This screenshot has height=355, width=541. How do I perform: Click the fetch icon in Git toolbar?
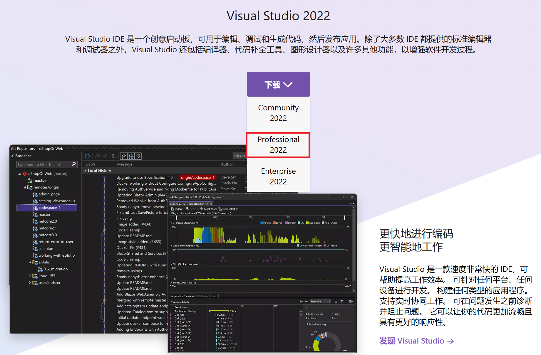tap(98, 156)
